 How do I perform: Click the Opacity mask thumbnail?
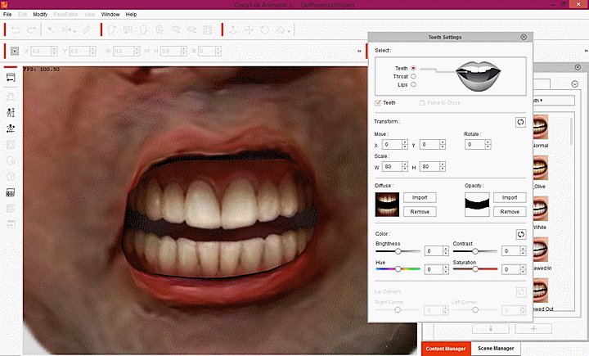click(477, 205)
